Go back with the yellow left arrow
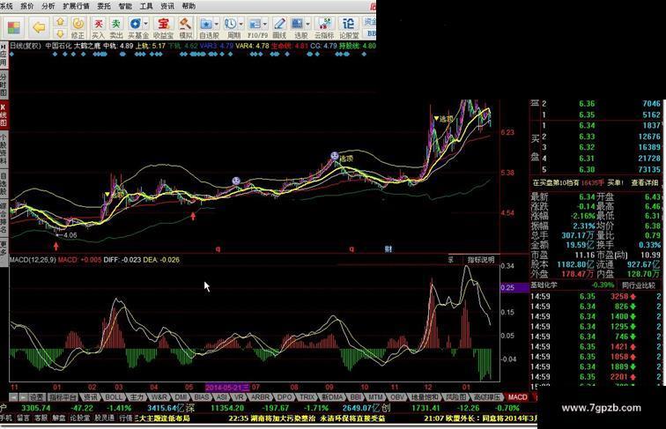The image size is (666, 429). [x=39, y=27]
